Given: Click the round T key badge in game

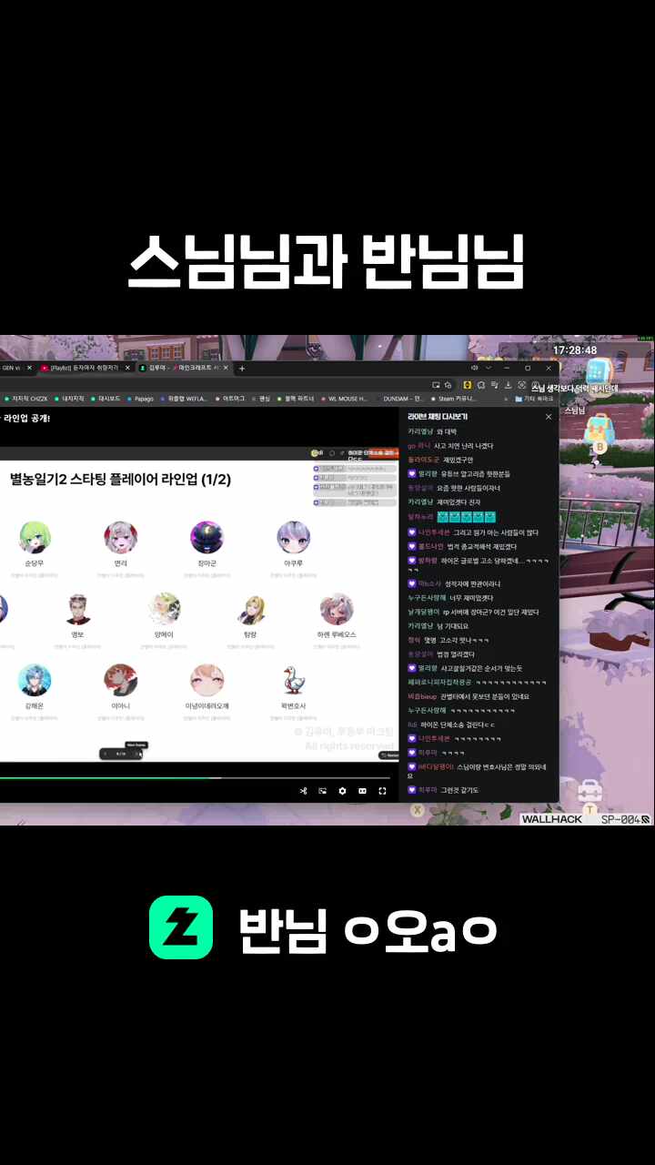Looking at the screenshot, I should [x=589, y=809].
